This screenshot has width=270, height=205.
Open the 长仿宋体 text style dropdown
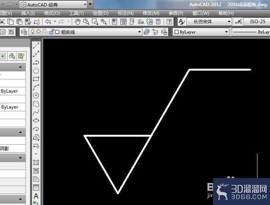point(229,22)
